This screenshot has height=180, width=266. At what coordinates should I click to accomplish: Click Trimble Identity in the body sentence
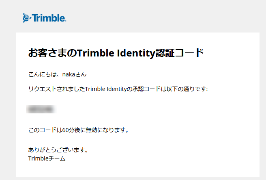(x=106, y=89)
